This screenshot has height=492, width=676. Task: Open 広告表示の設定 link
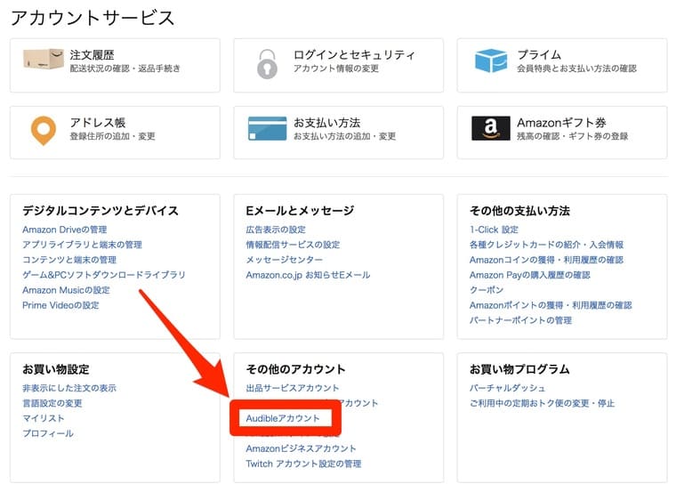(276, 230)
